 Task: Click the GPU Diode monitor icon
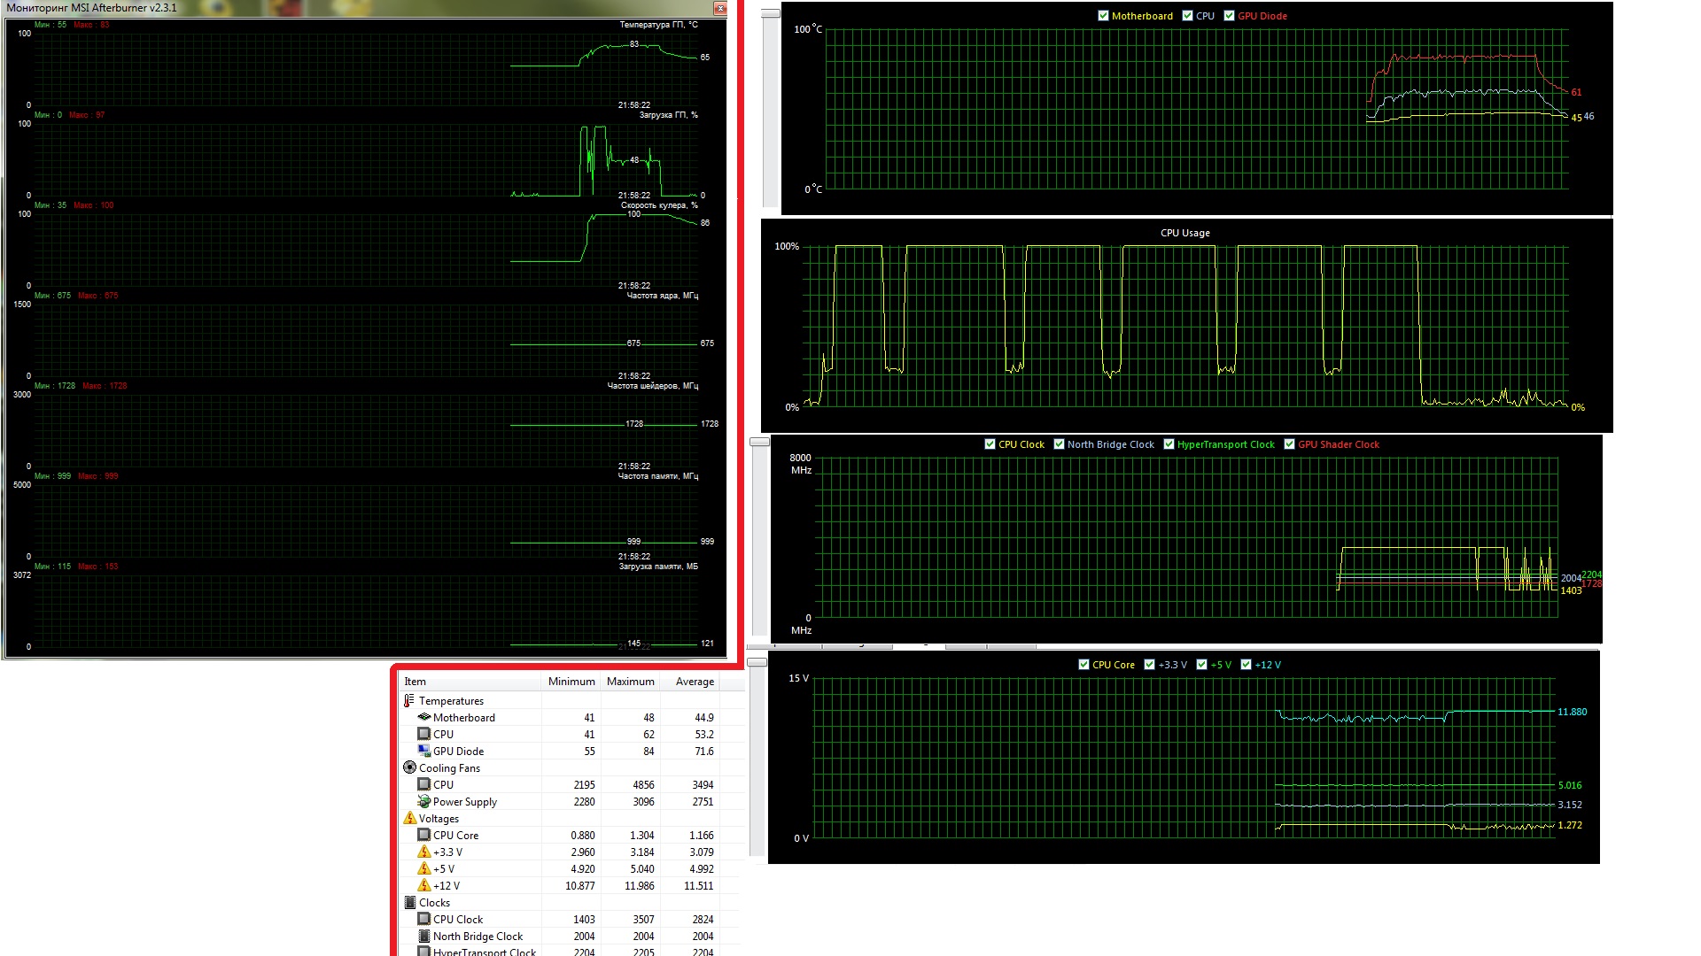coord(424,751)
